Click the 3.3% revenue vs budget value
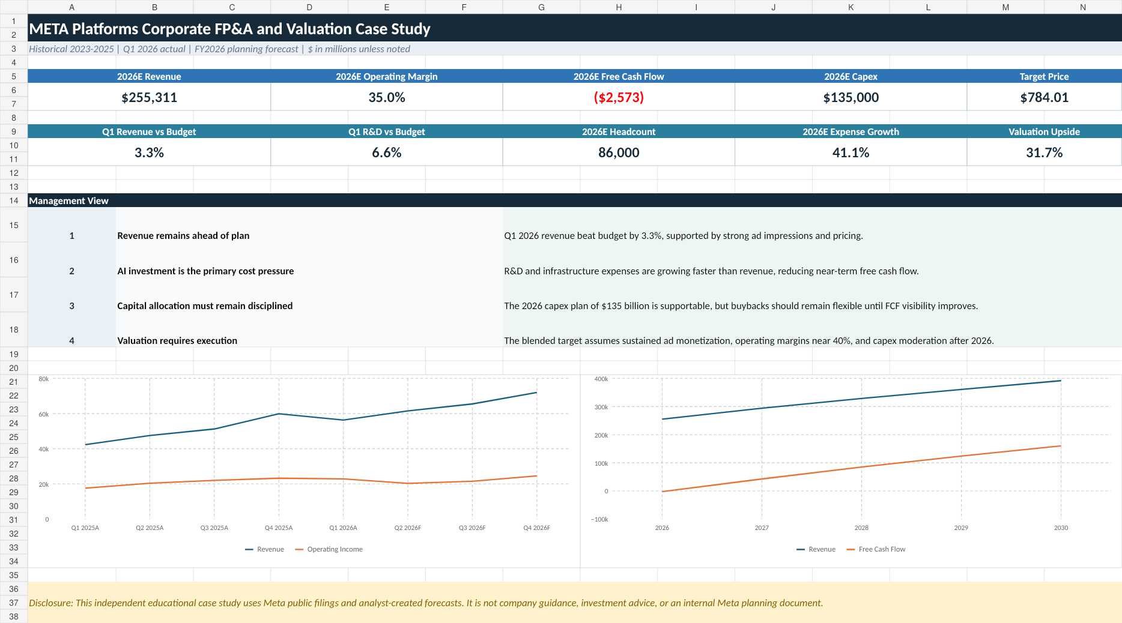The height and width of the screenshot is (623, 1122). pyautogui.click(x=149, y=152)
